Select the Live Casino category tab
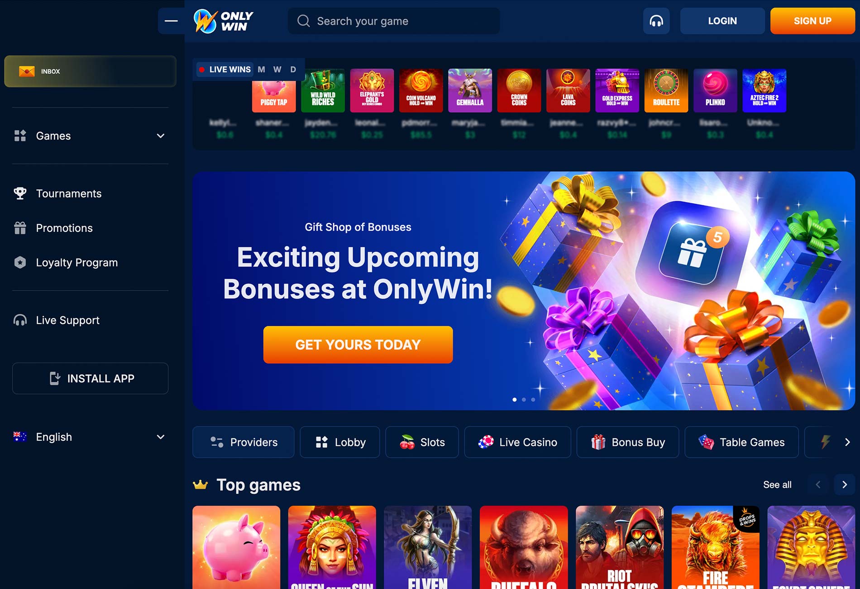This screenshot has height=589, width=860. 517,442
